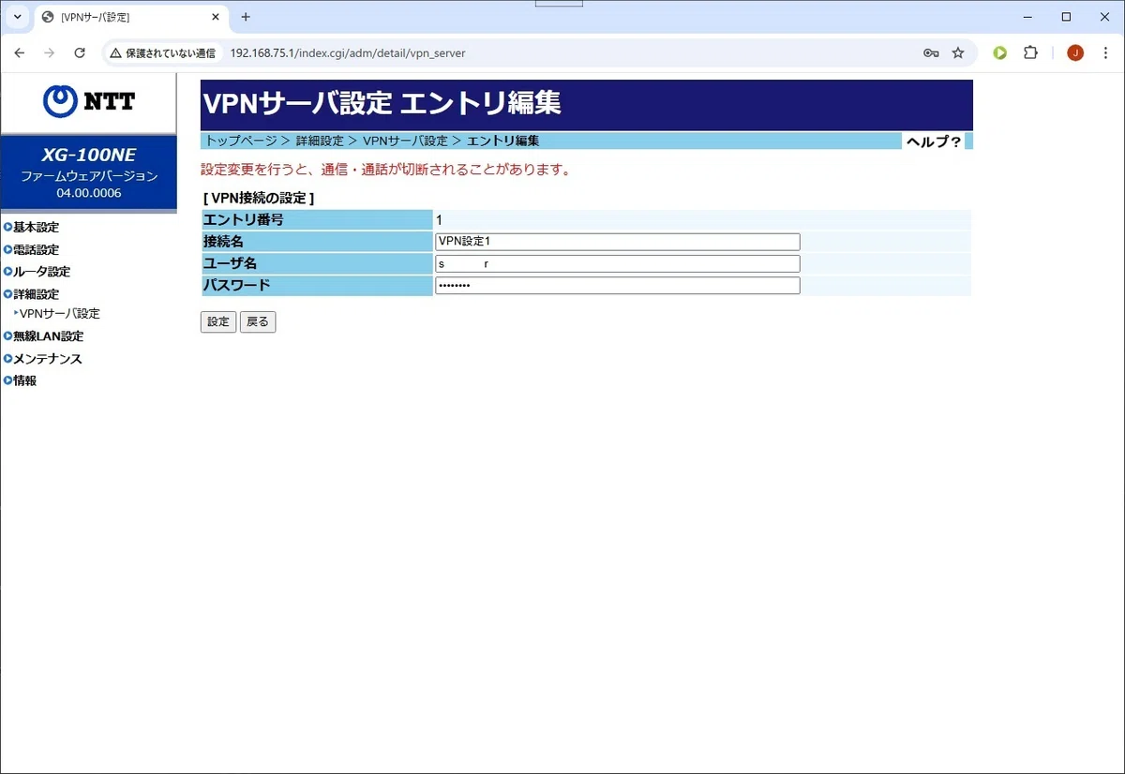Click the NTT logo
1125x774 pixels.
click(x=89, y=101)
